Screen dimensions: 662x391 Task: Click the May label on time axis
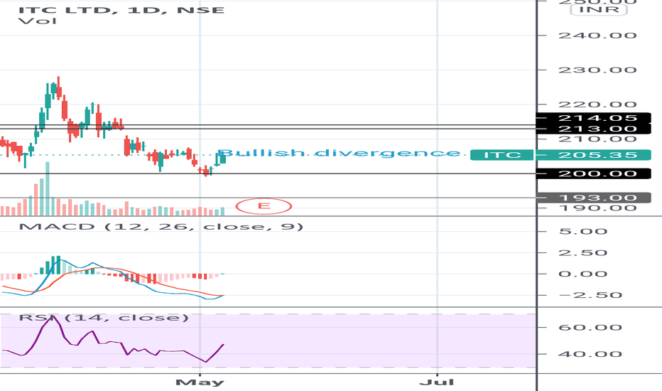pyautogui.click(x=200, y=382)
